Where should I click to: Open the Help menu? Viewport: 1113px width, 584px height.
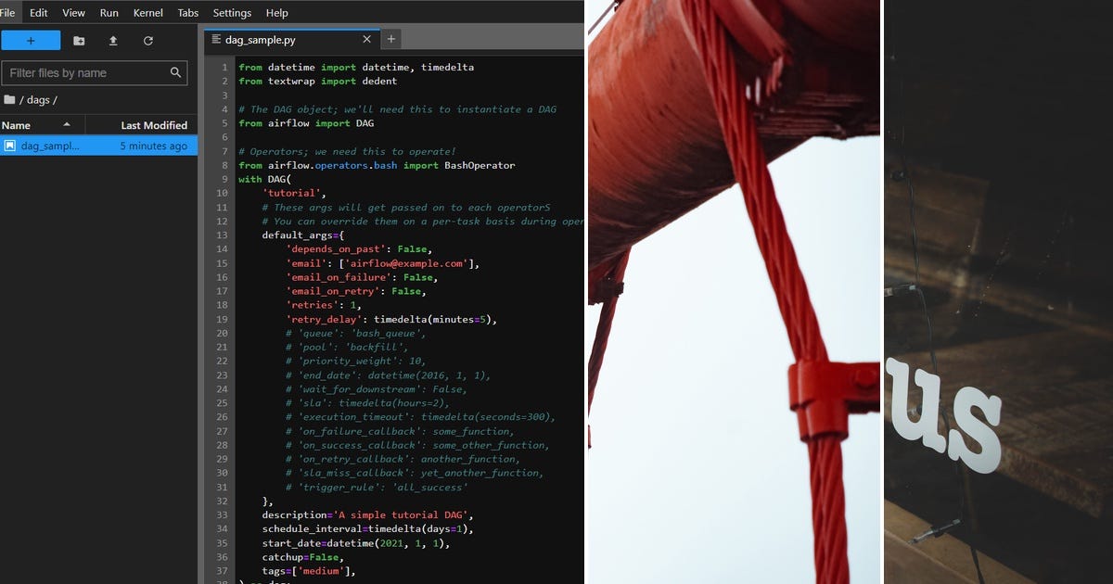coord(276,12)
